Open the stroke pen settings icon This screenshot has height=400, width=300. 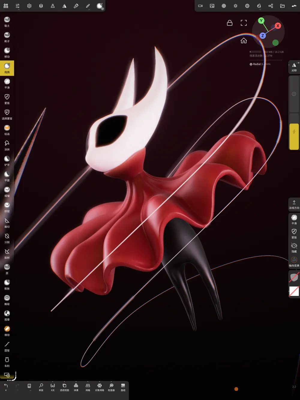[x=76, y=6]
